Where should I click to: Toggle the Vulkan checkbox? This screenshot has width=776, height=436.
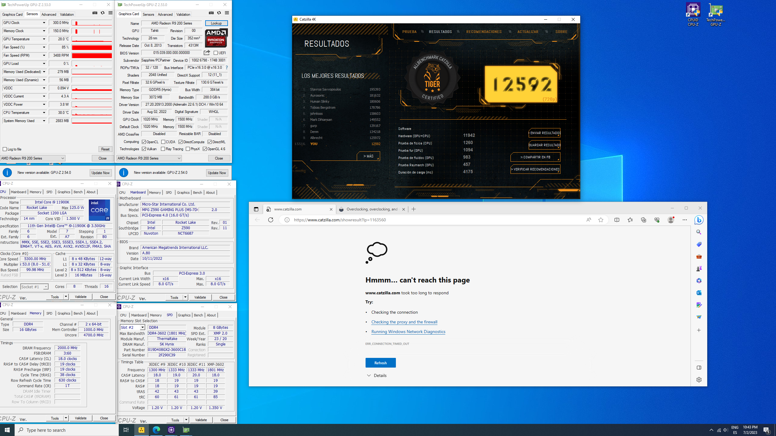(x=144, y=149)
